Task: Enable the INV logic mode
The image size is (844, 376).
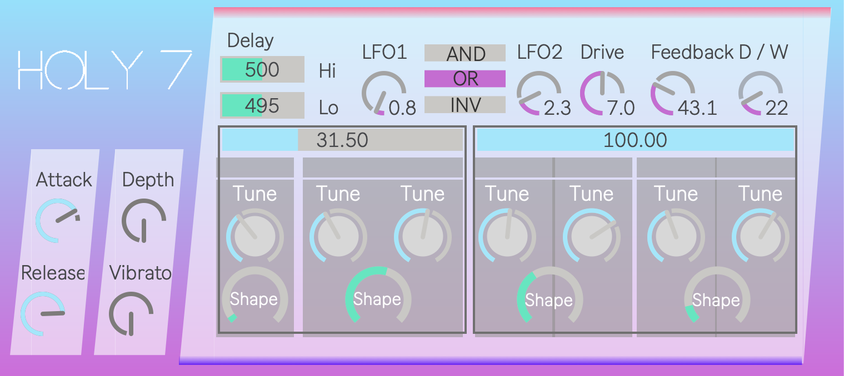Action: tap(465, 104)
